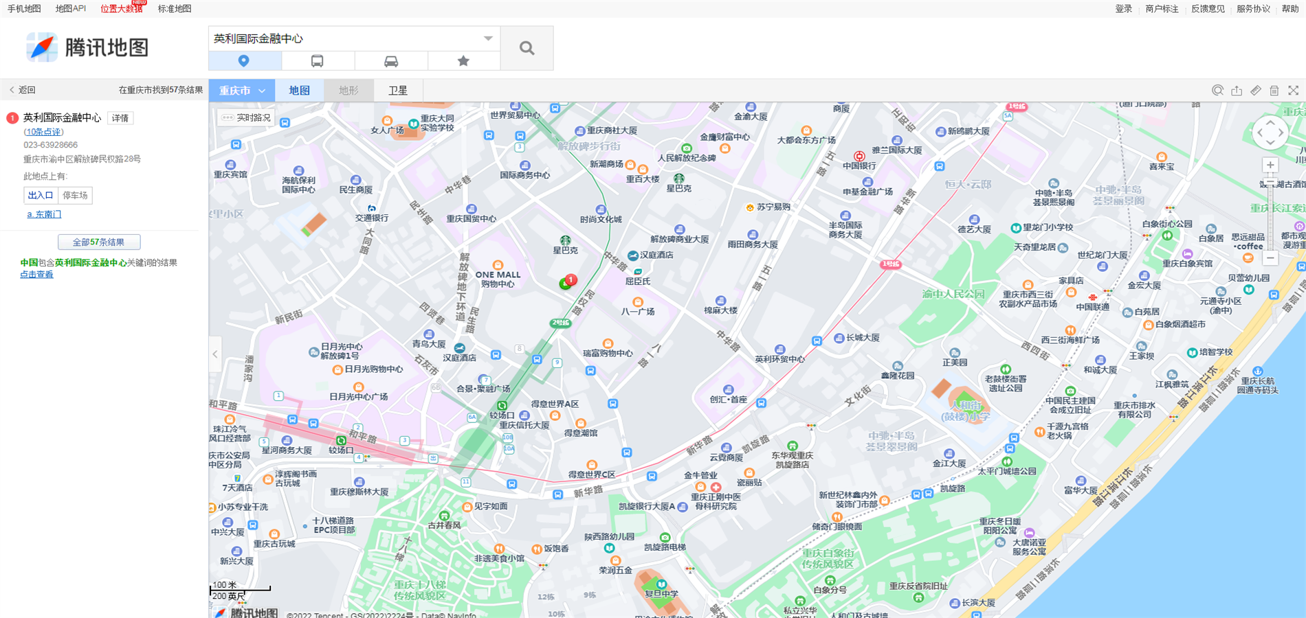1306x618 pixels.
Task: Click the 全部57条结果 button
Action: [99, 242]
